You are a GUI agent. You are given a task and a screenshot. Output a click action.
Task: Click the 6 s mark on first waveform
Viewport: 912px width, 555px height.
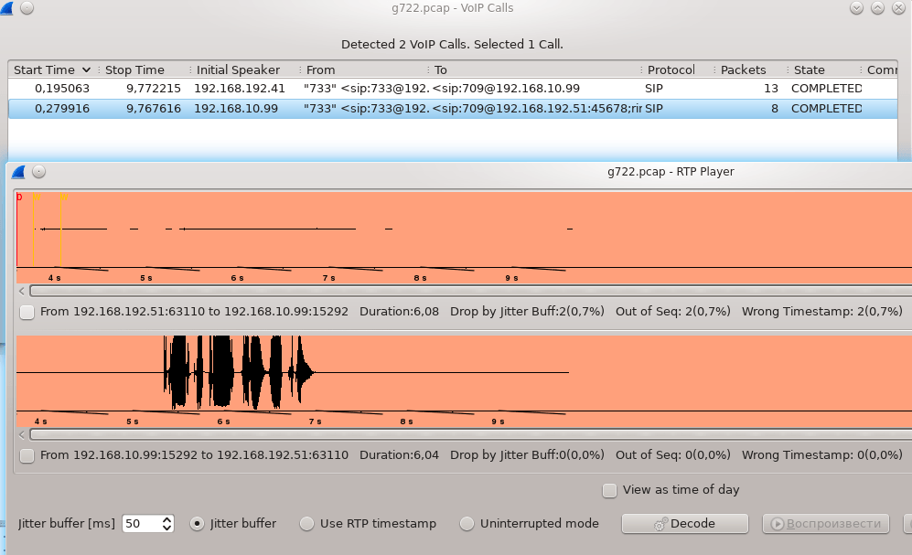pos(237,278)
